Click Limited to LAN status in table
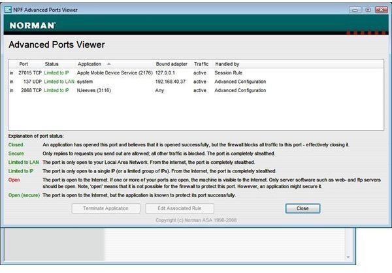392x273 pixels. click(59, 82)
